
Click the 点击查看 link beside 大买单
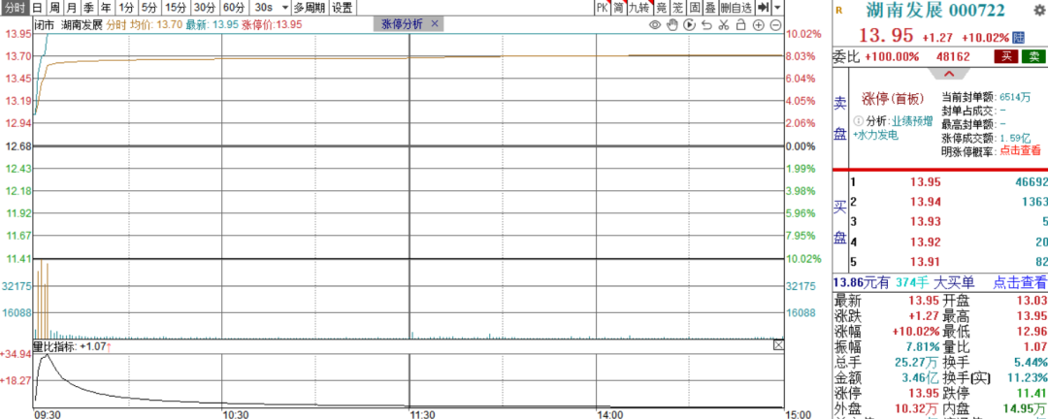(x=1019, y=282)
